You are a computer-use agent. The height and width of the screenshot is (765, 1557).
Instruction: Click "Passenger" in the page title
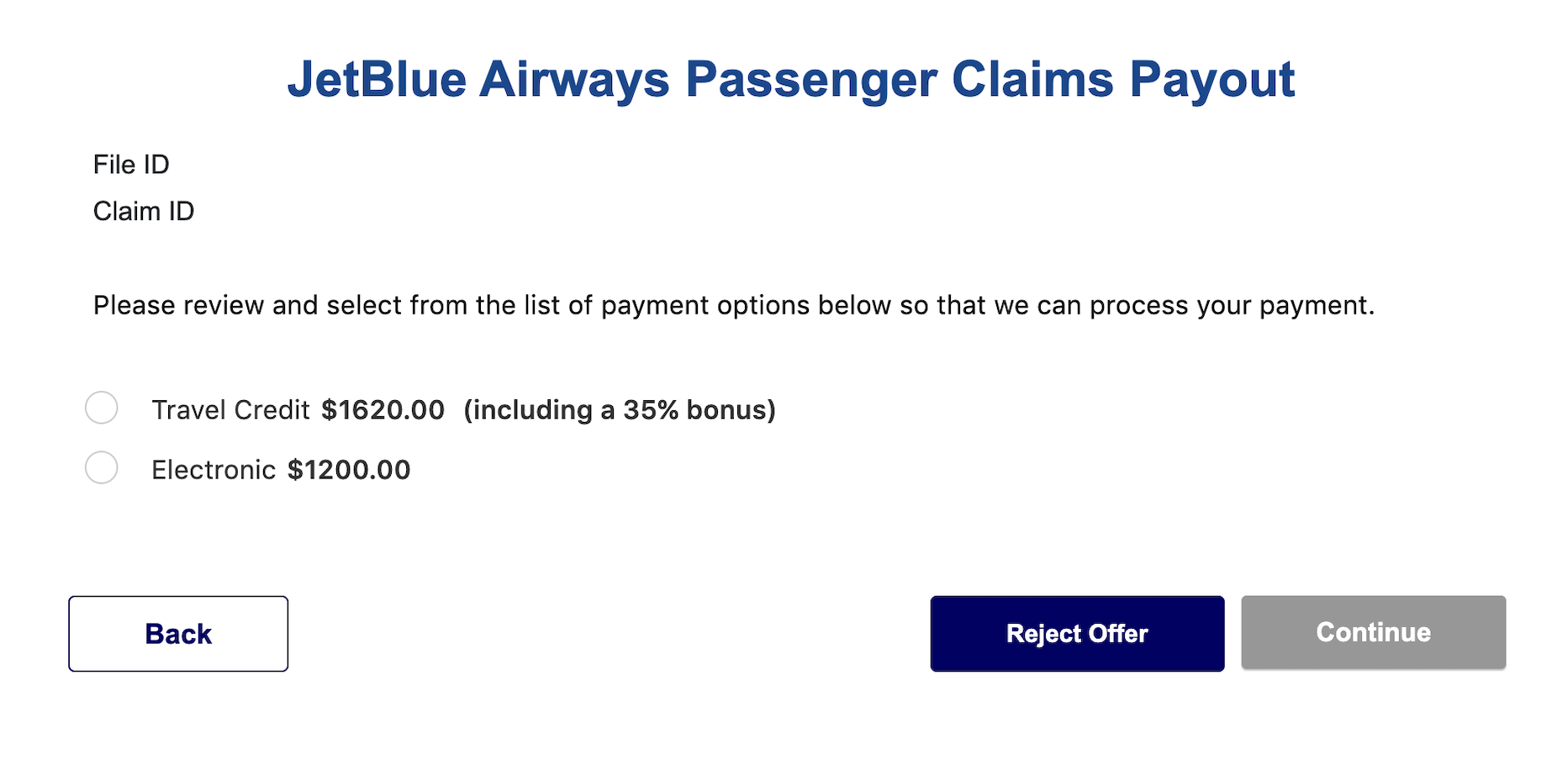tap(810, 80)
